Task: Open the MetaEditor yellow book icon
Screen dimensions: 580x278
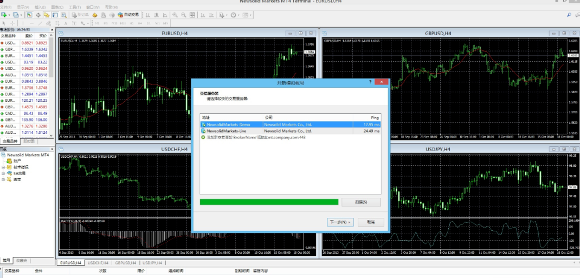Action: [x=95, y=15]
